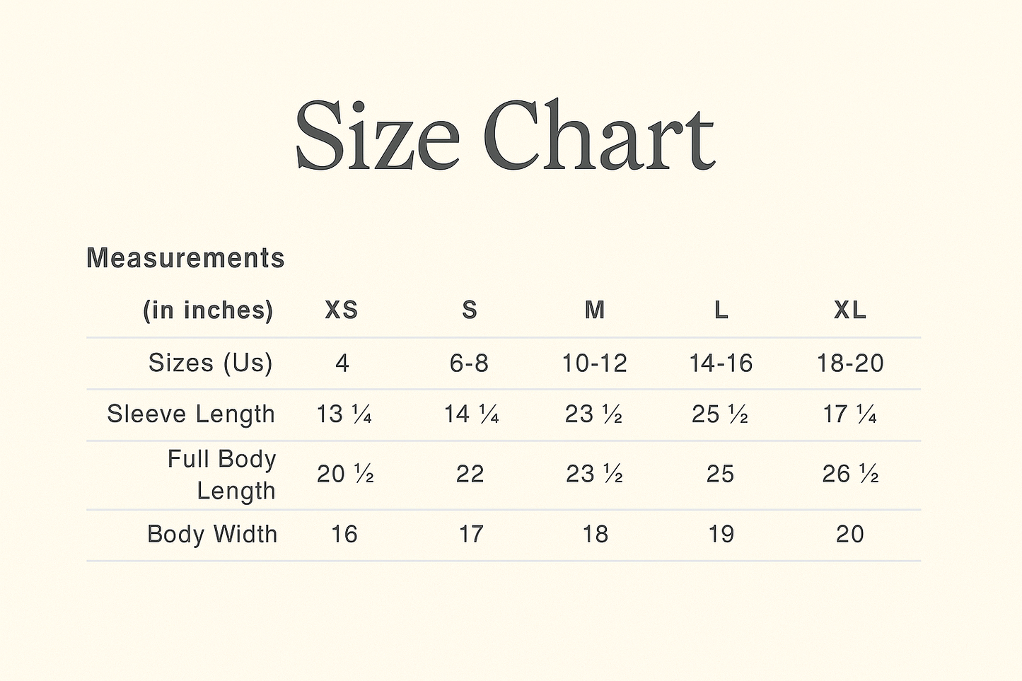Click the 26 ½ full body length value
The width and height of the screenshot is (1022, 681).
click(850, 474)
